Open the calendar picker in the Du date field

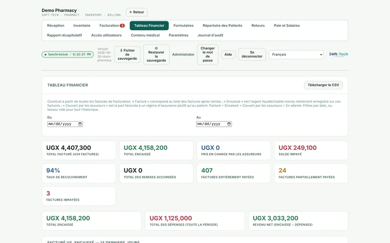pos(80,124)
